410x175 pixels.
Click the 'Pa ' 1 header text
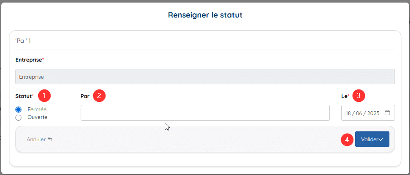(23, 41)
